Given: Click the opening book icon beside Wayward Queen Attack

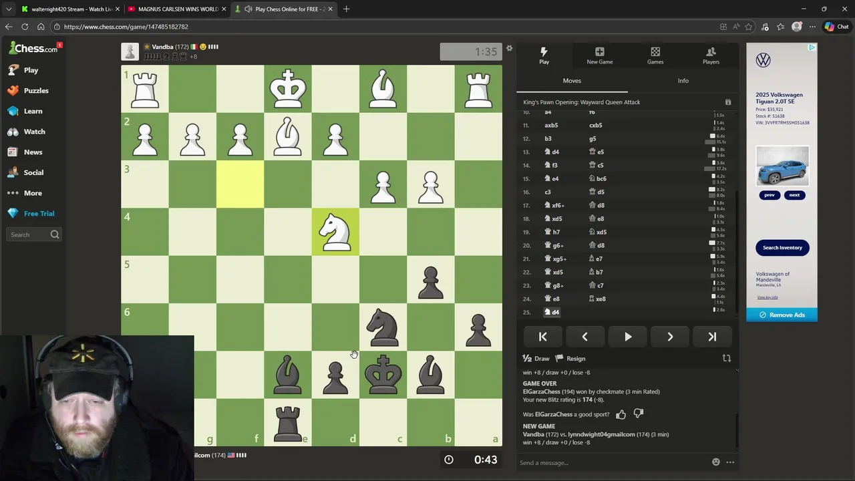Looking at the screenshot, I should [728, 102].
